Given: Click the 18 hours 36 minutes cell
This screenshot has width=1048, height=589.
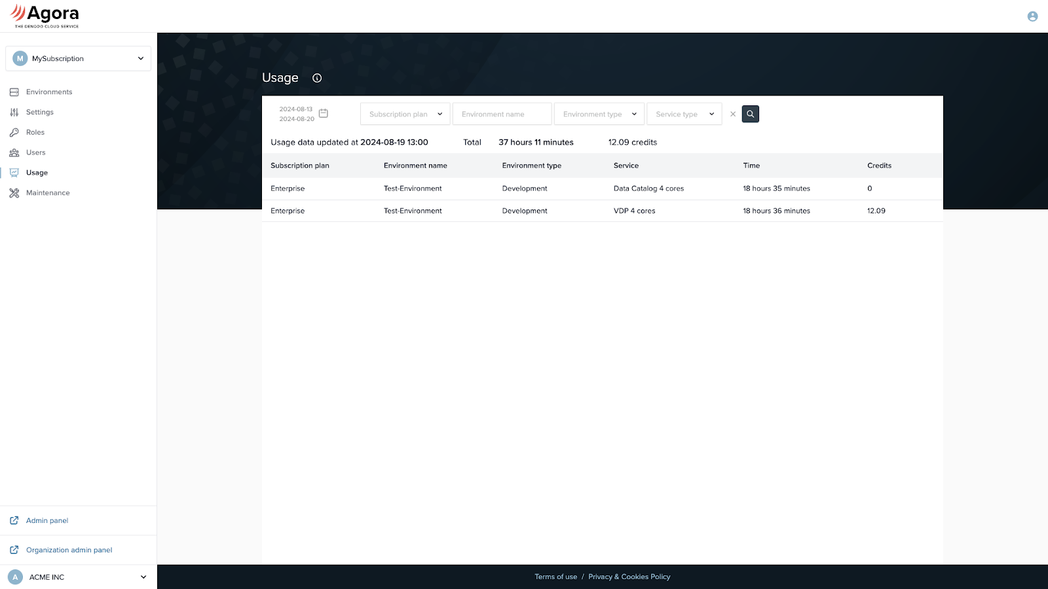Looking at the screenshot, I should 776,211.
